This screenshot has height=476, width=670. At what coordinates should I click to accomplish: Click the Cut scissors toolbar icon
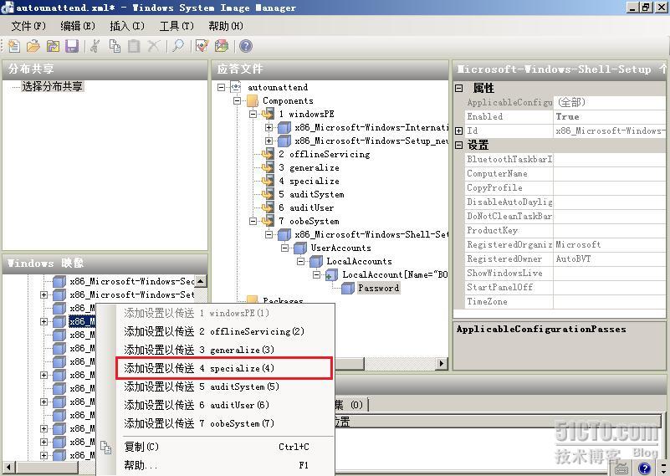click(95, 46)
